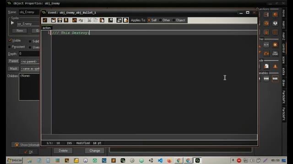
Task: Click the undo icon in editor toolbar
Action: tap(74, 20)
